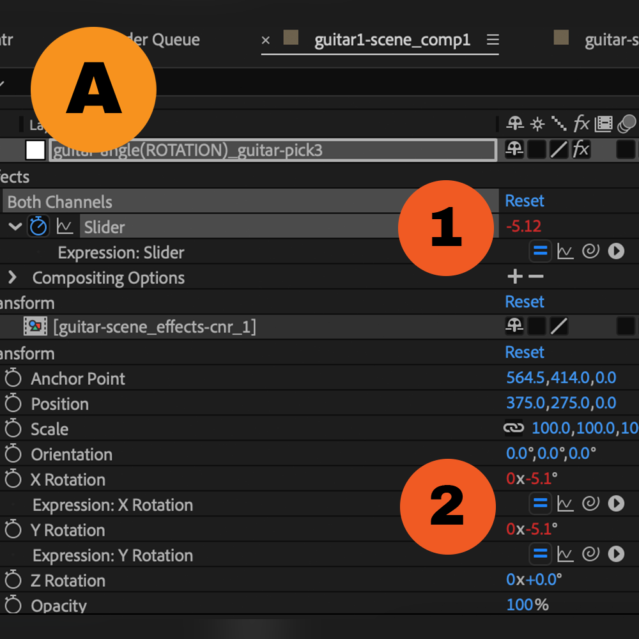Show post-expression graph for Y Rotation

tap(565, 554)
